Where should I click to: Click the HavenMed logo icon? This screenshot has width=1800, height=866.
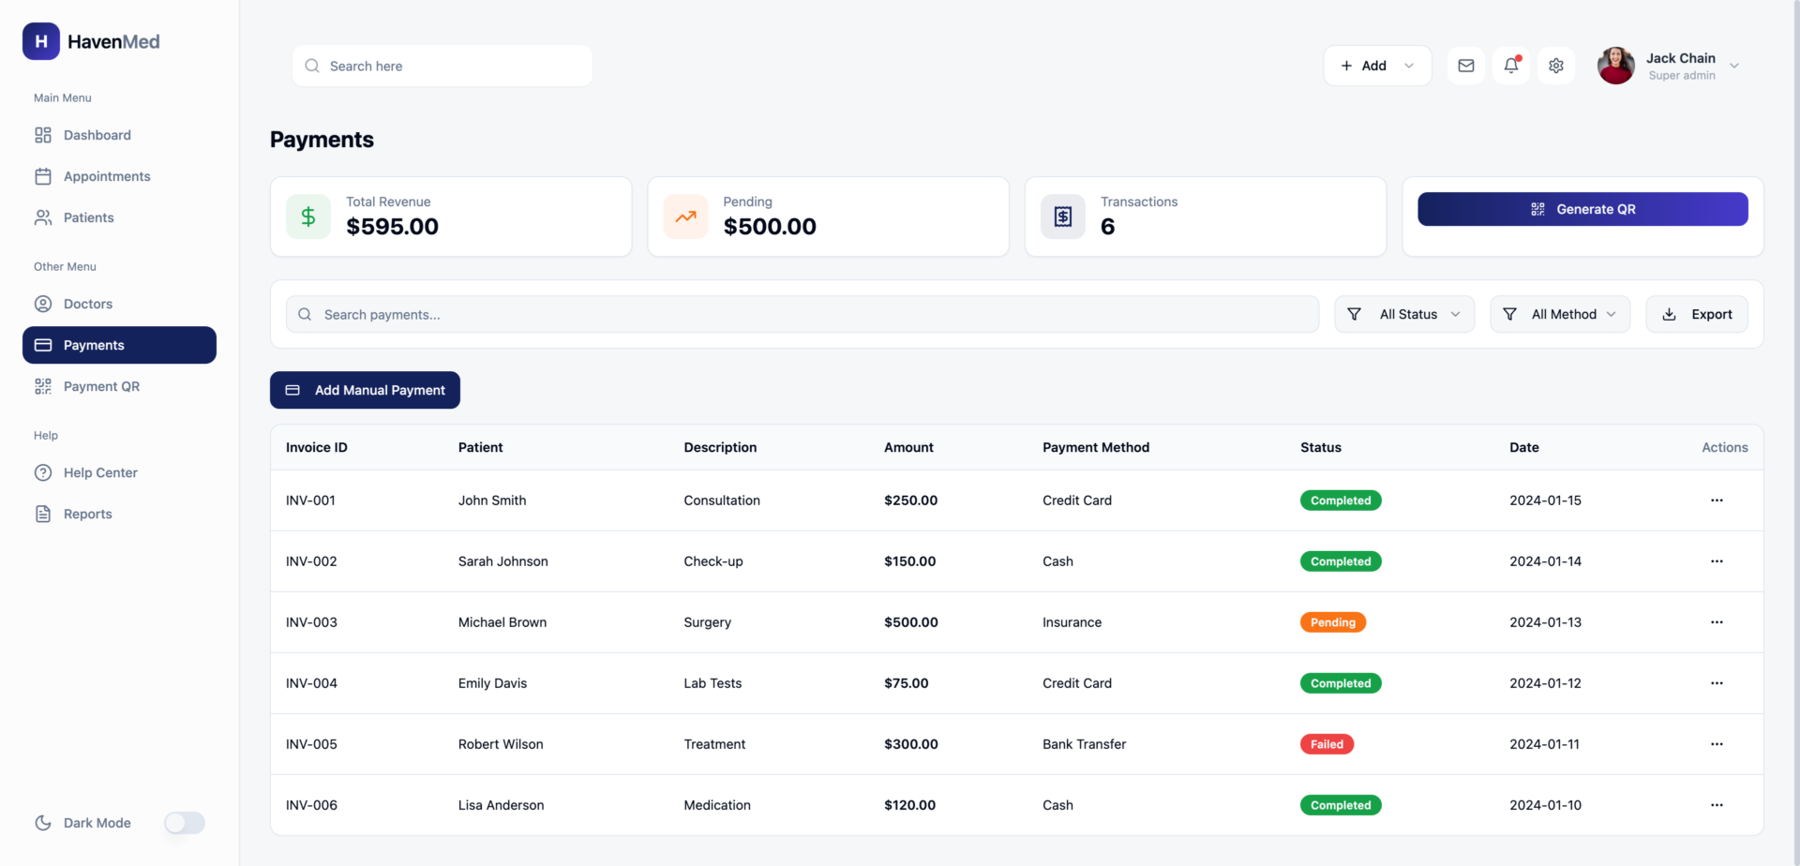[x=41, y=41]
